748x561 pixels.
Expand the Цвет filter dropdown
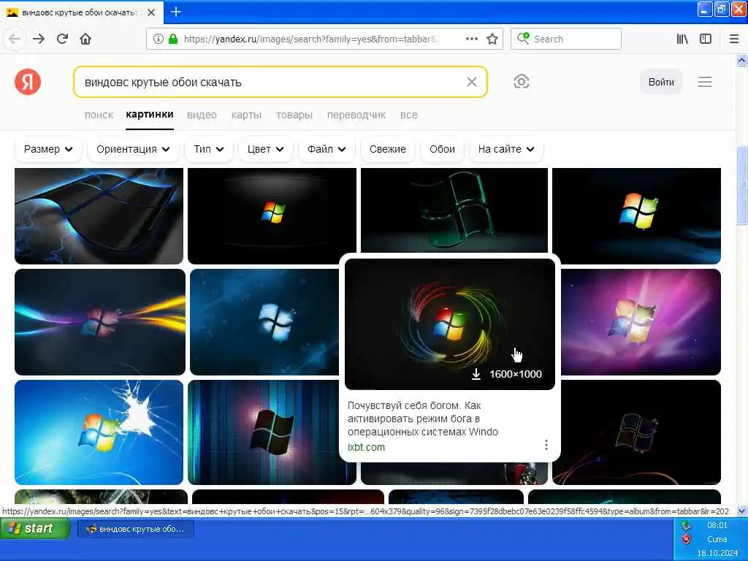click(265, 149)
